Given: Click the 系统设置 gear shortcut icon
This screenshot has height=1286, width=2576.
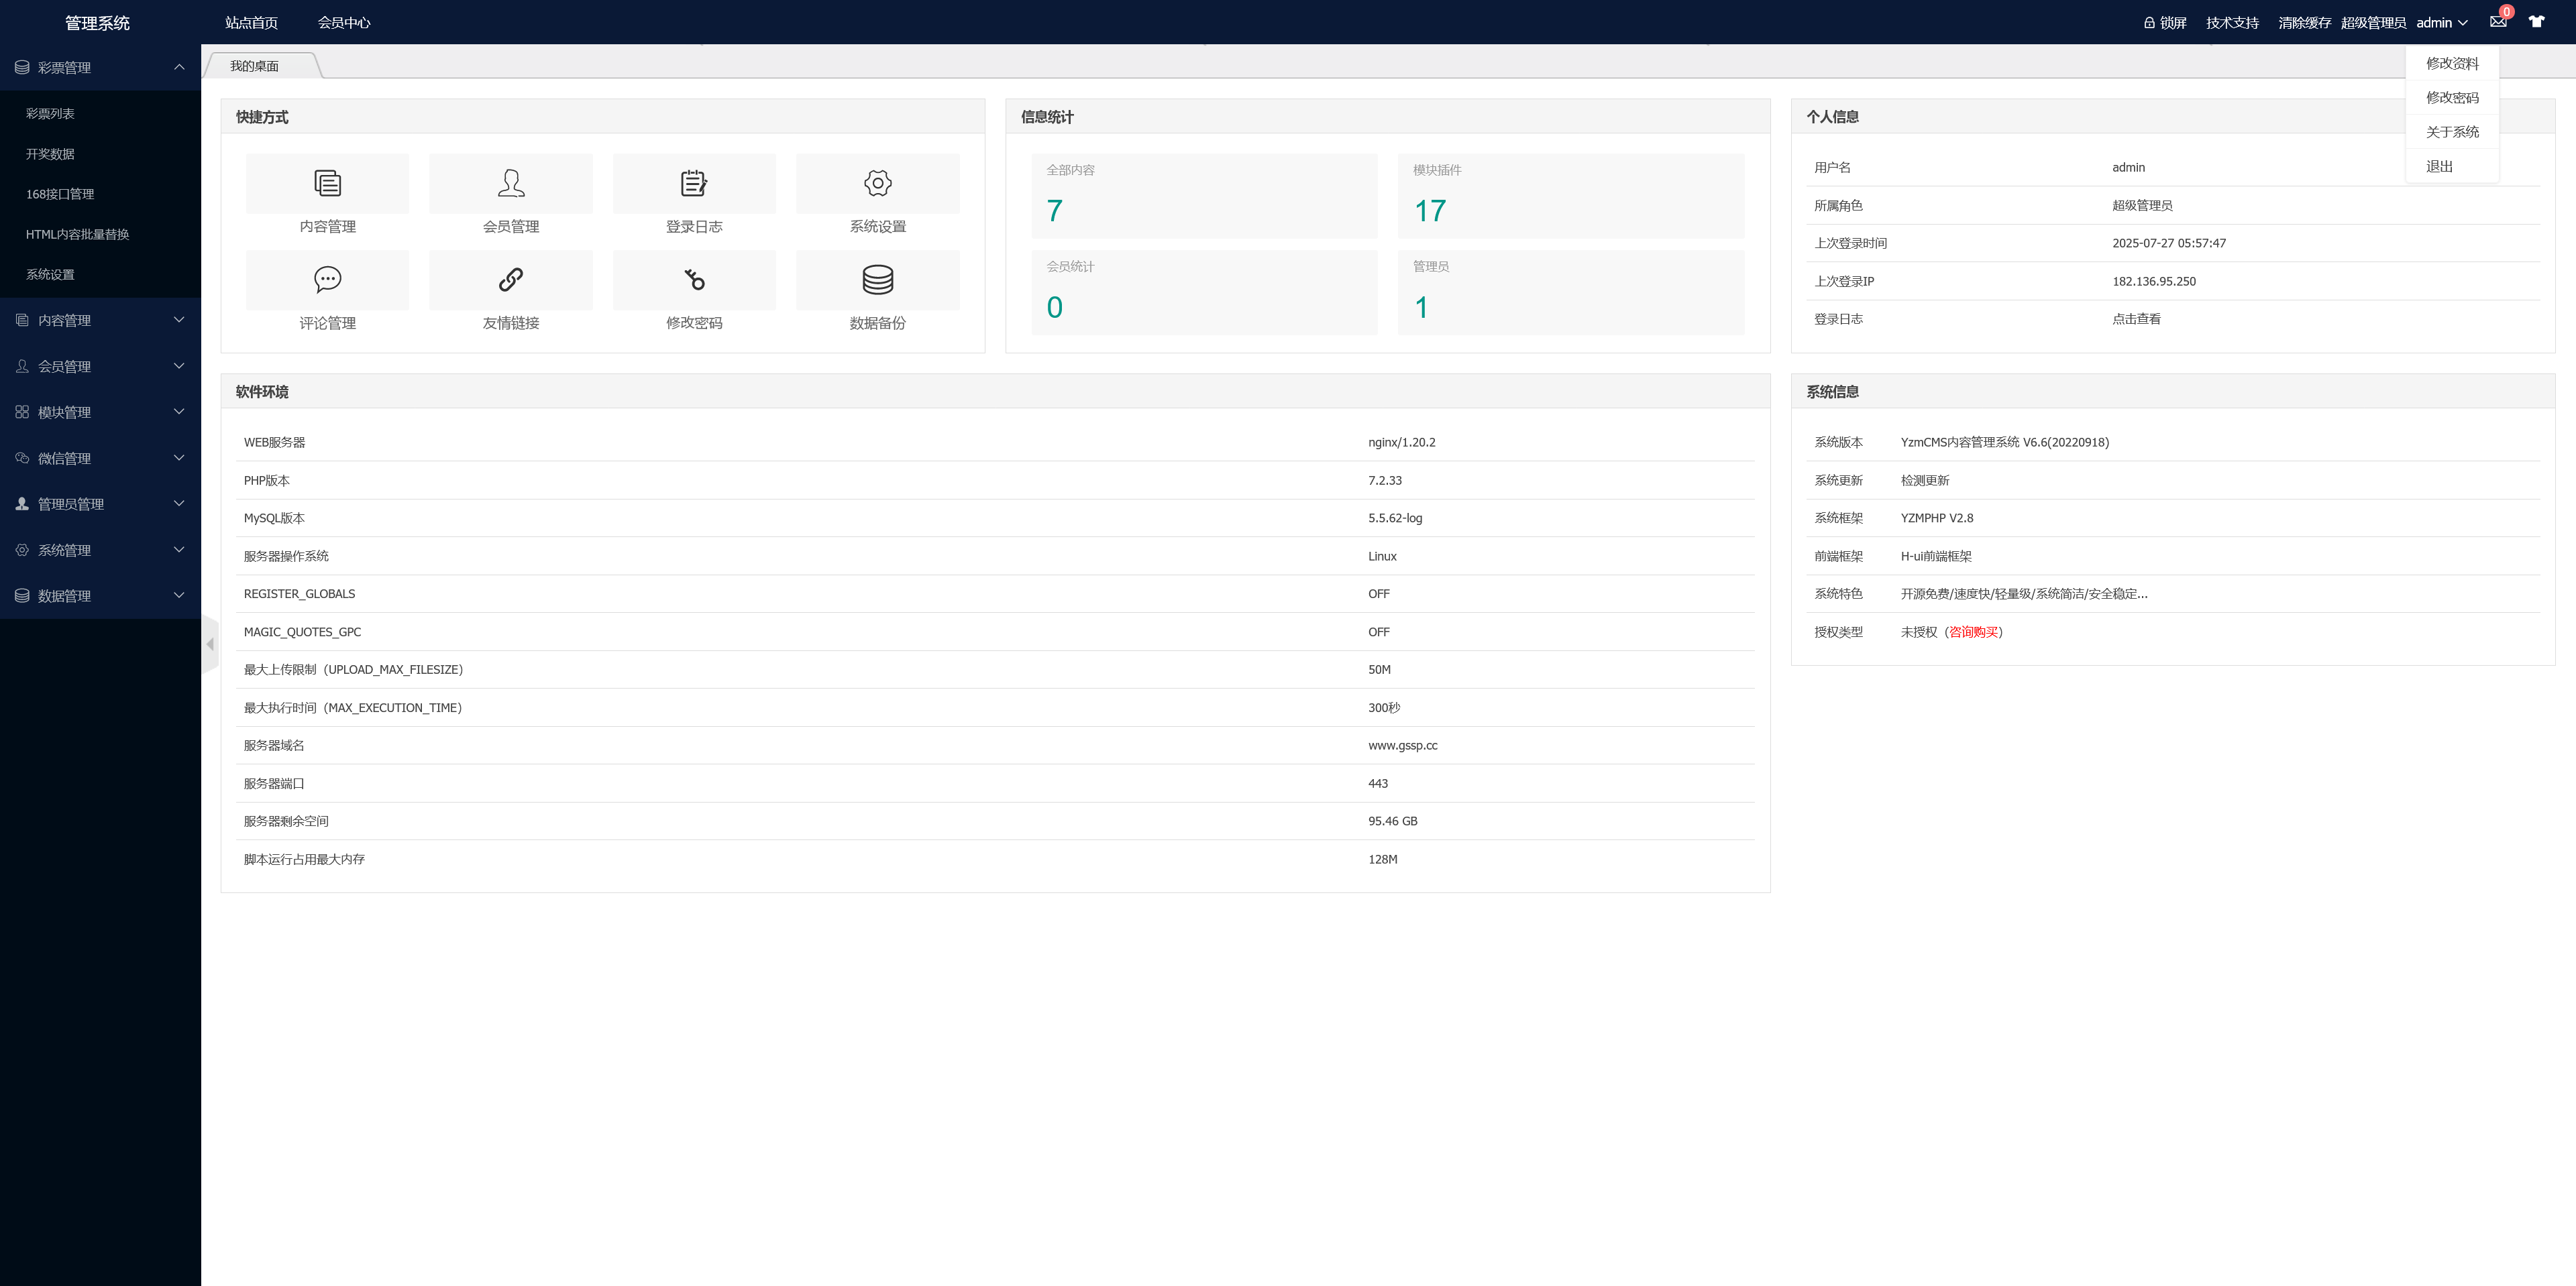Looking at the screenshot, I should point(877,184).
